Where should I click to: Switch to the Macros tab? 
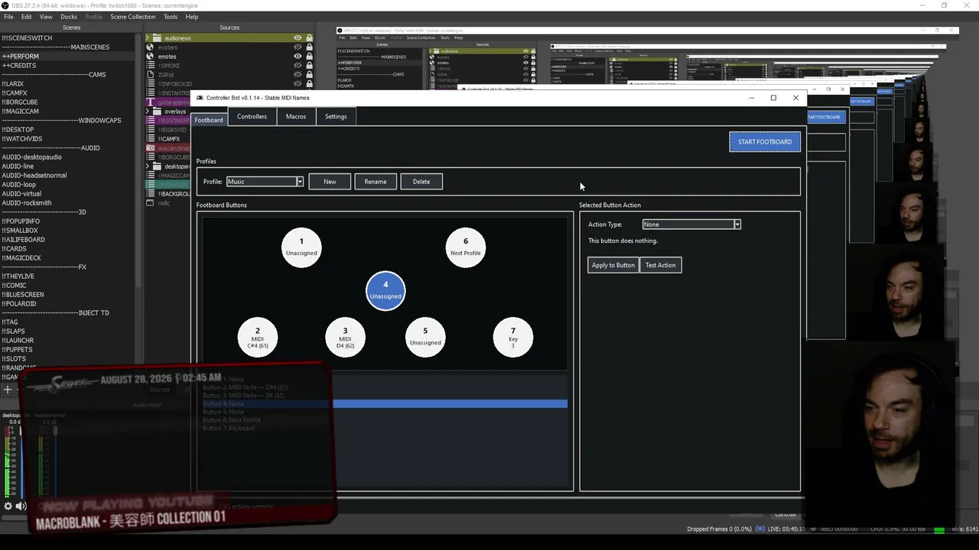[296, 117]
